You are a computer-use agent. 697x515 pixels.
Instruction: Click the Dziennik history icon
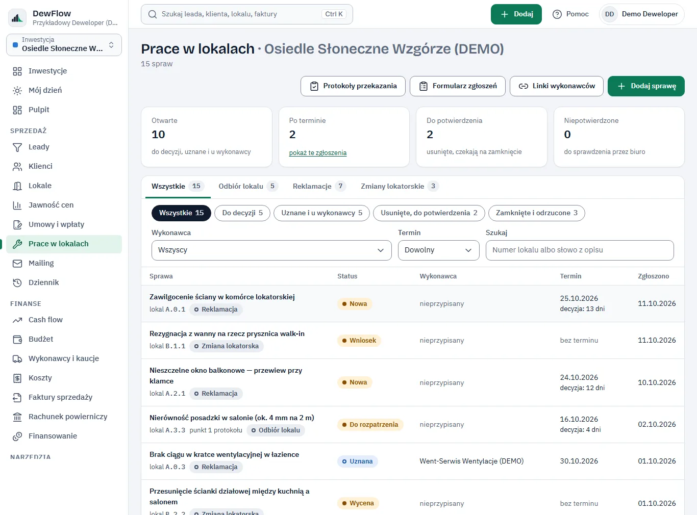pos(17,282)
